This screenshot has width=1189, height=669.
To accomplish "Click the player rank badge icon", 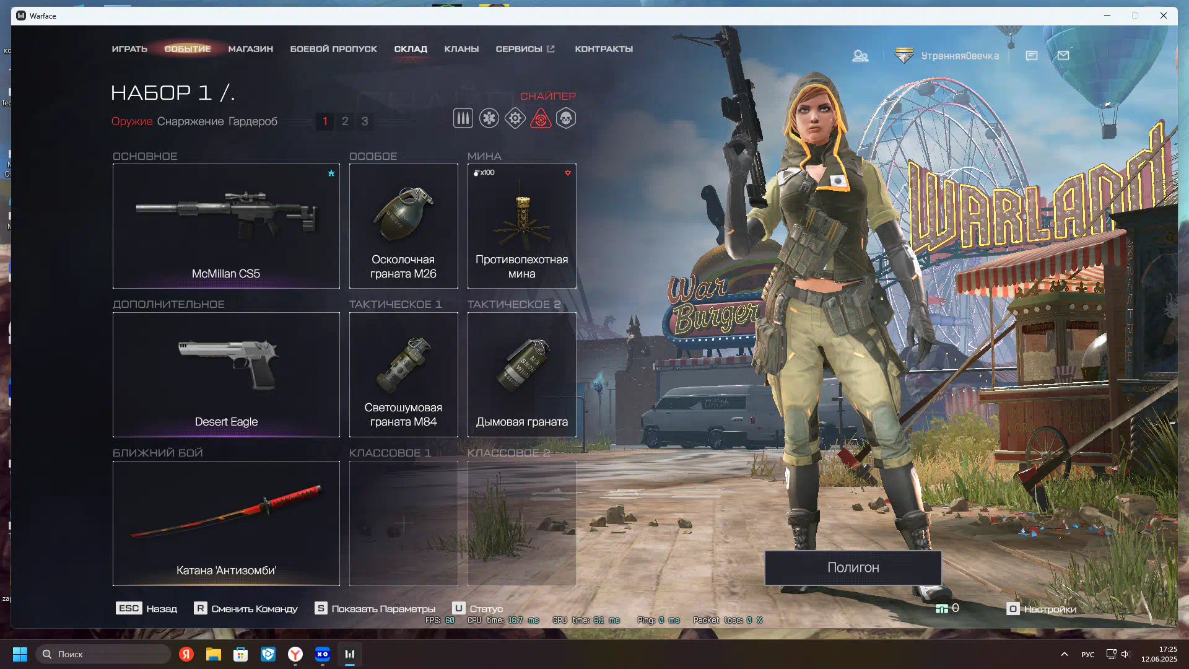I will click(x=904, y=56).
